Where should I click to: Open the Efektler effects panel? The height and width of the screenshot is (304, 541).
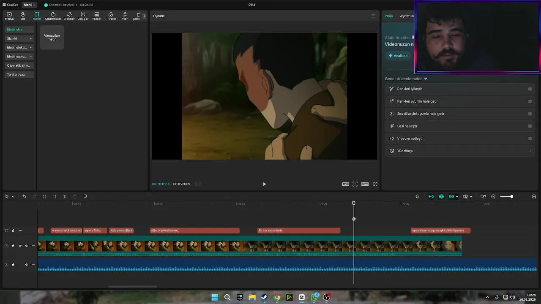[69, 16]
